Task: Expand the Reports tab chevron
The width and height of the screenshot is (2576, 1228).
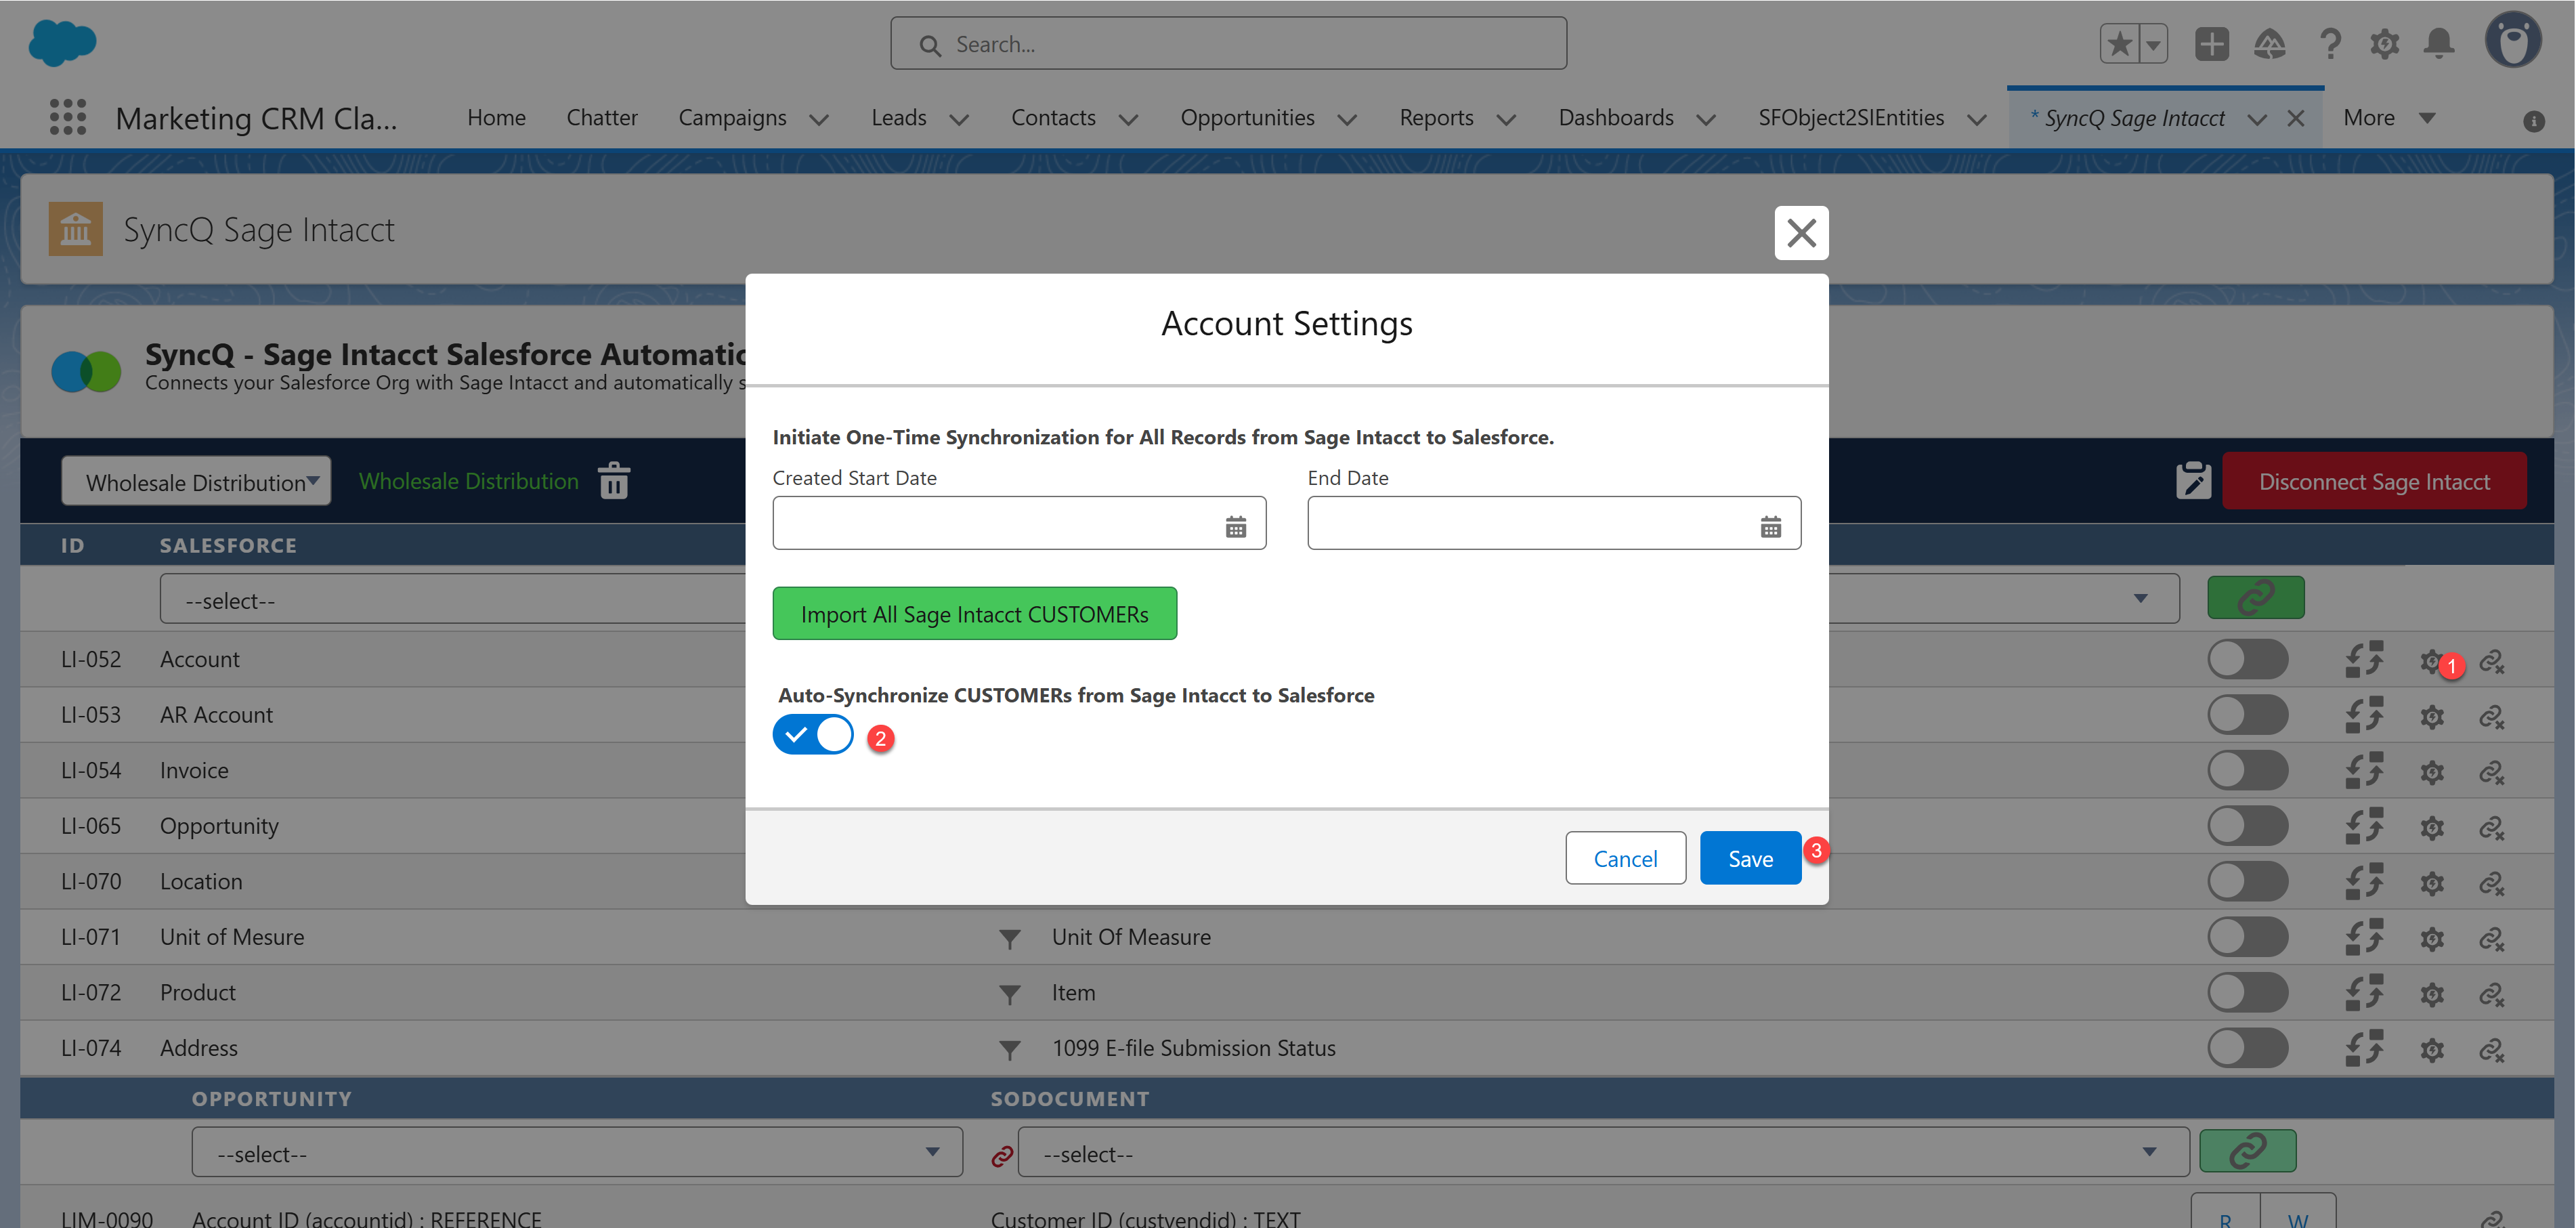Action: coord(1506,119)
